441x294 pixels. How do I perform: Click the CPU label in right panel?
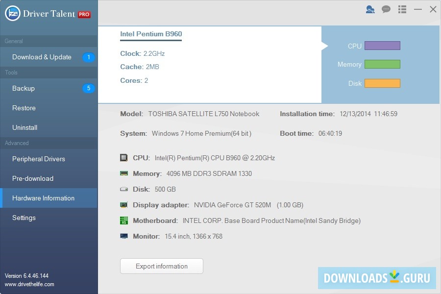pos(354,46)
